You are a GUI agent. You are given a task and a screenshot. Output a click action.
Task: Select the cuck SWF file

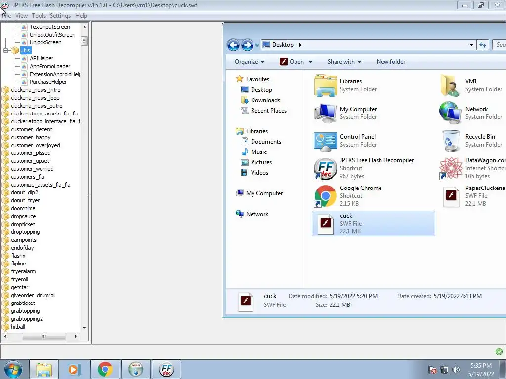point(374,224)
